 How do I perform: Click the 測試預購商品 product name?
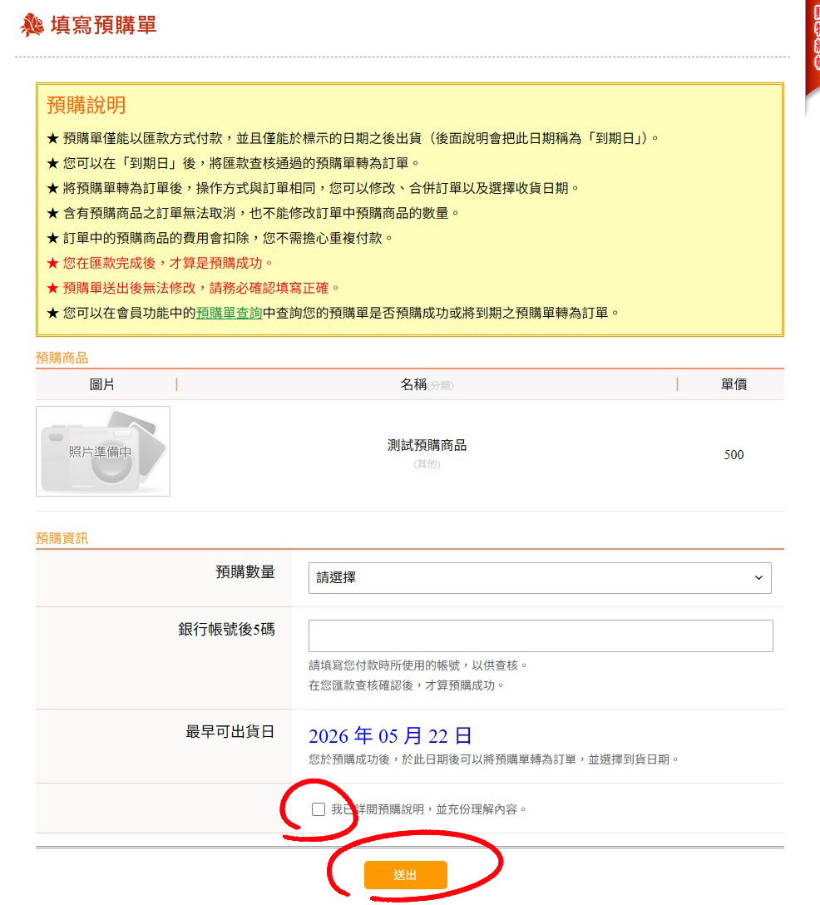click(427, 446)
